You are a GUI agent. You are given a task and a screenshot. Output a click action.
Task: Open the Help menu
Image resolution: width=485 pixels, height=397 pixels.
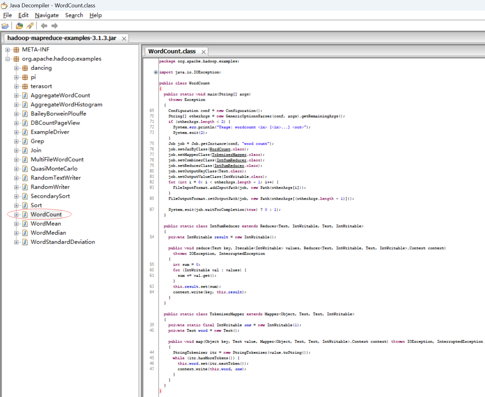[95, 15]
